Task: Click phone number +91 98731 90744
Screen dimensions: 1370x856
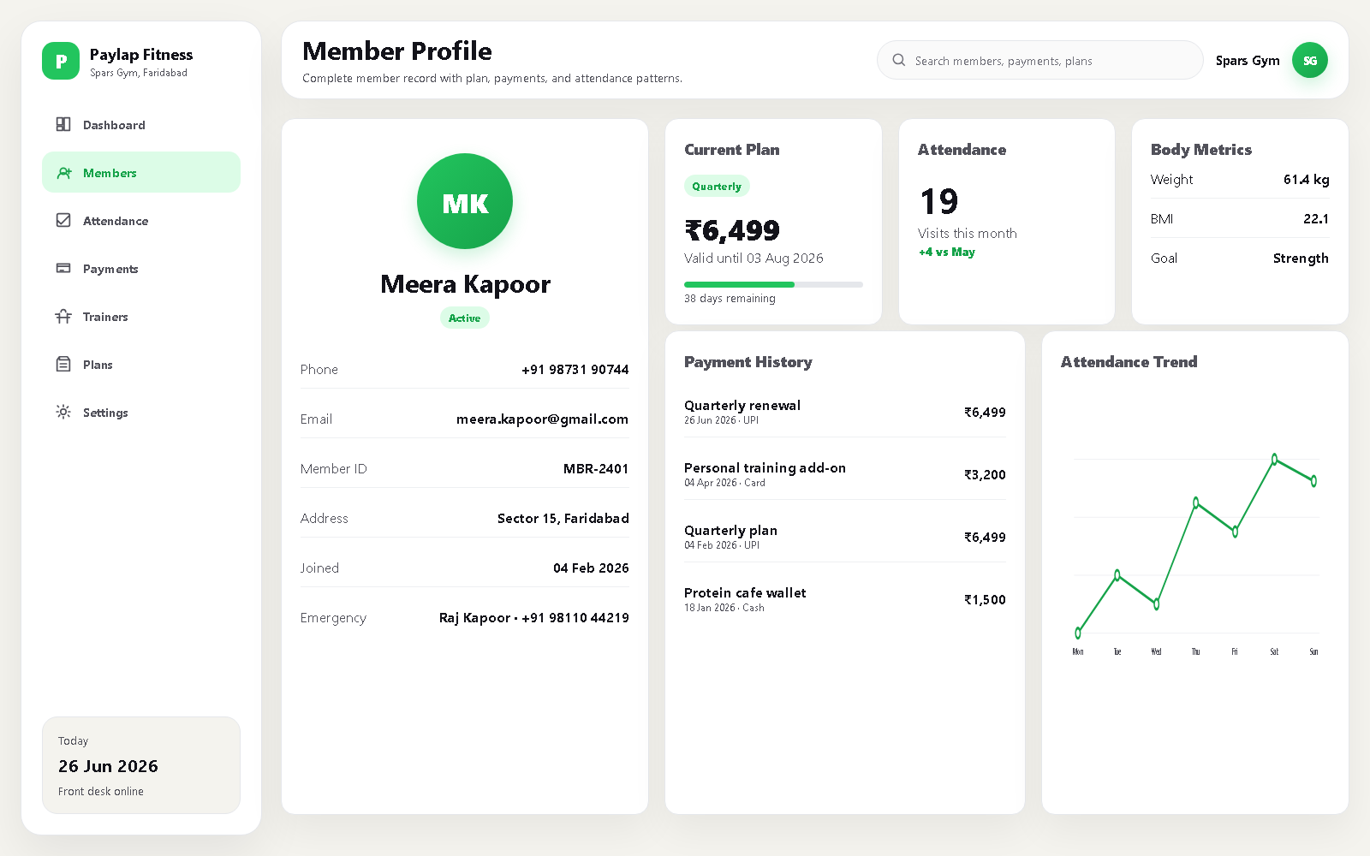Action: [x=575, y=369]
